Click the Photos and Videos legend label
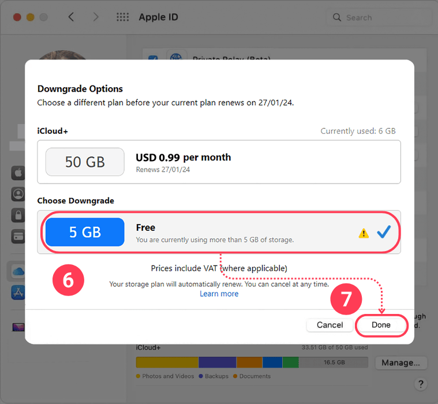This screenshot has width=438, height=404. point(168,376)
